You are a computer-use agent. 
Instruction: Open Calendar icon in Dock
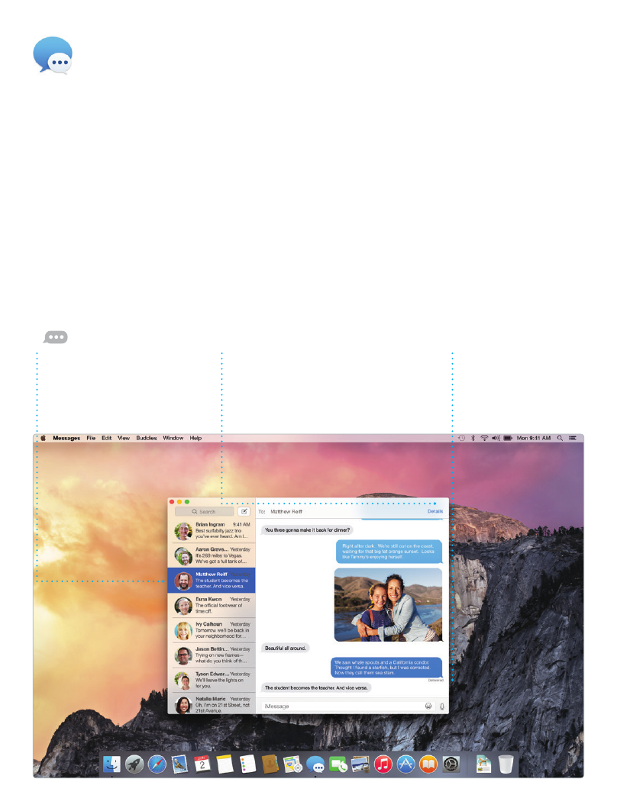202,764
